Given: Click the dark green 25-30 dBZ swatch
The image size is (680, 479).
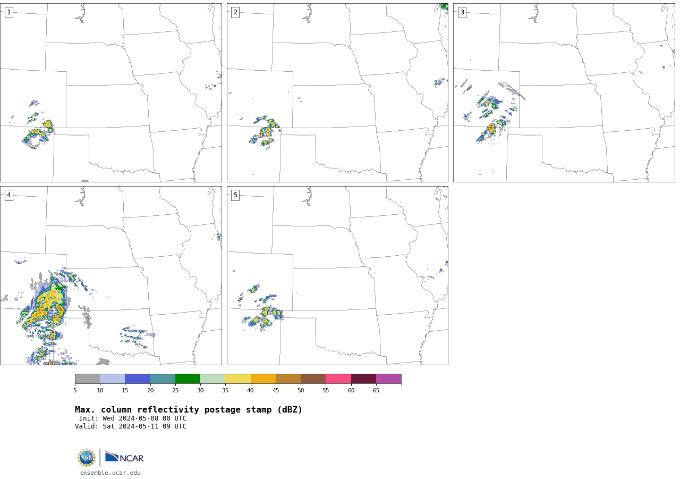Looking at the screenshot, I should pyautogui.click(x=188, y=379).
